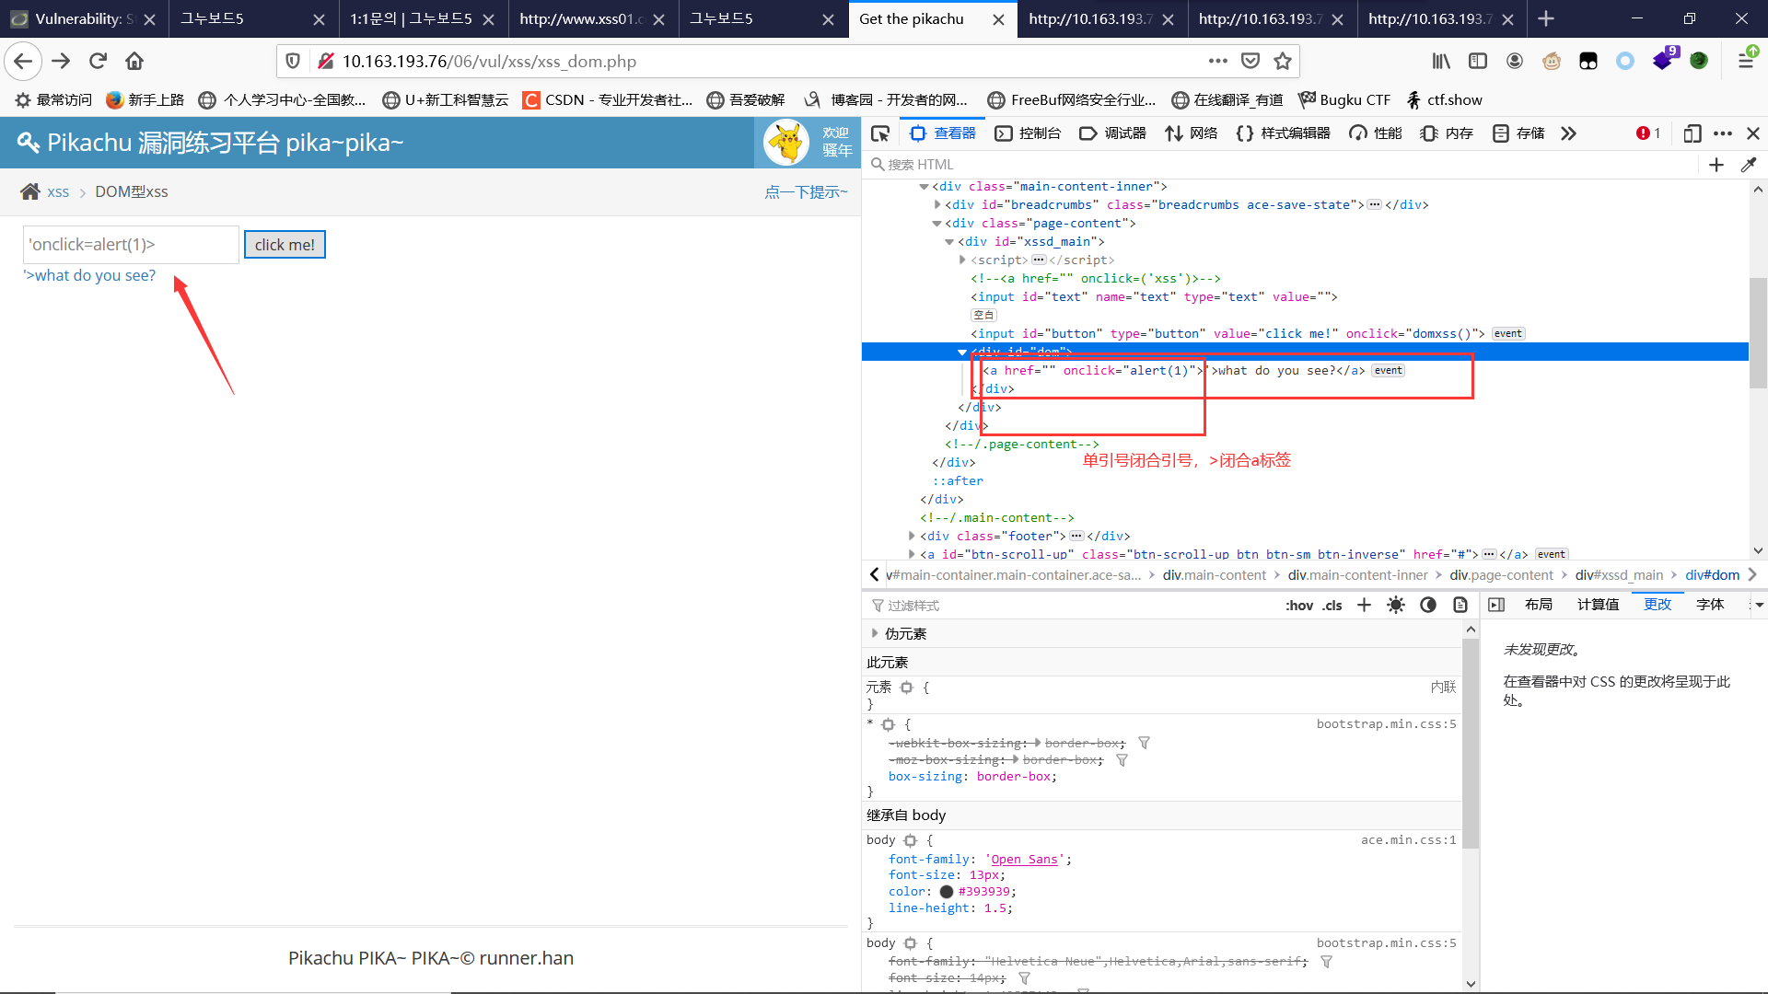The height and width of the screenshot is (994, 1768).
Task: Expand the btn-scroll-up anchor node
Action: pyautogui.click(x=912, y=554)
